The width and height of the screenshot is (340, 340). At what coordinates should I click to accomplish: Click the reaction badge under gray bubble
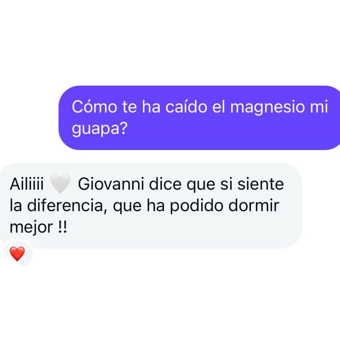pyautogui.click(x=17, y=253)
